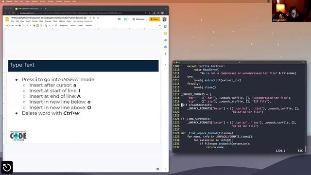The image size is (311, 175).
Task: Open the View menu in Slides
Action: pos(22,21)
